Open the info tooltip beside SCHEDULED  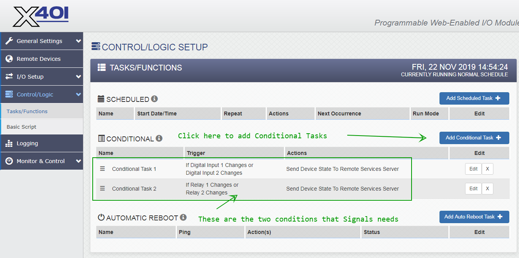(155, 99)
